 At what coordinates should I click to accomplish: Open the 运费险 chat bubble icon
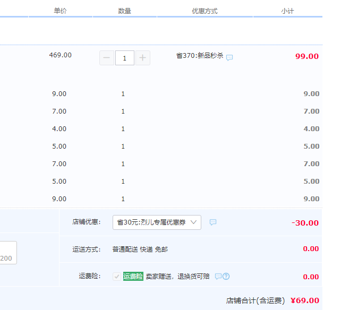[x=218, y=277]
